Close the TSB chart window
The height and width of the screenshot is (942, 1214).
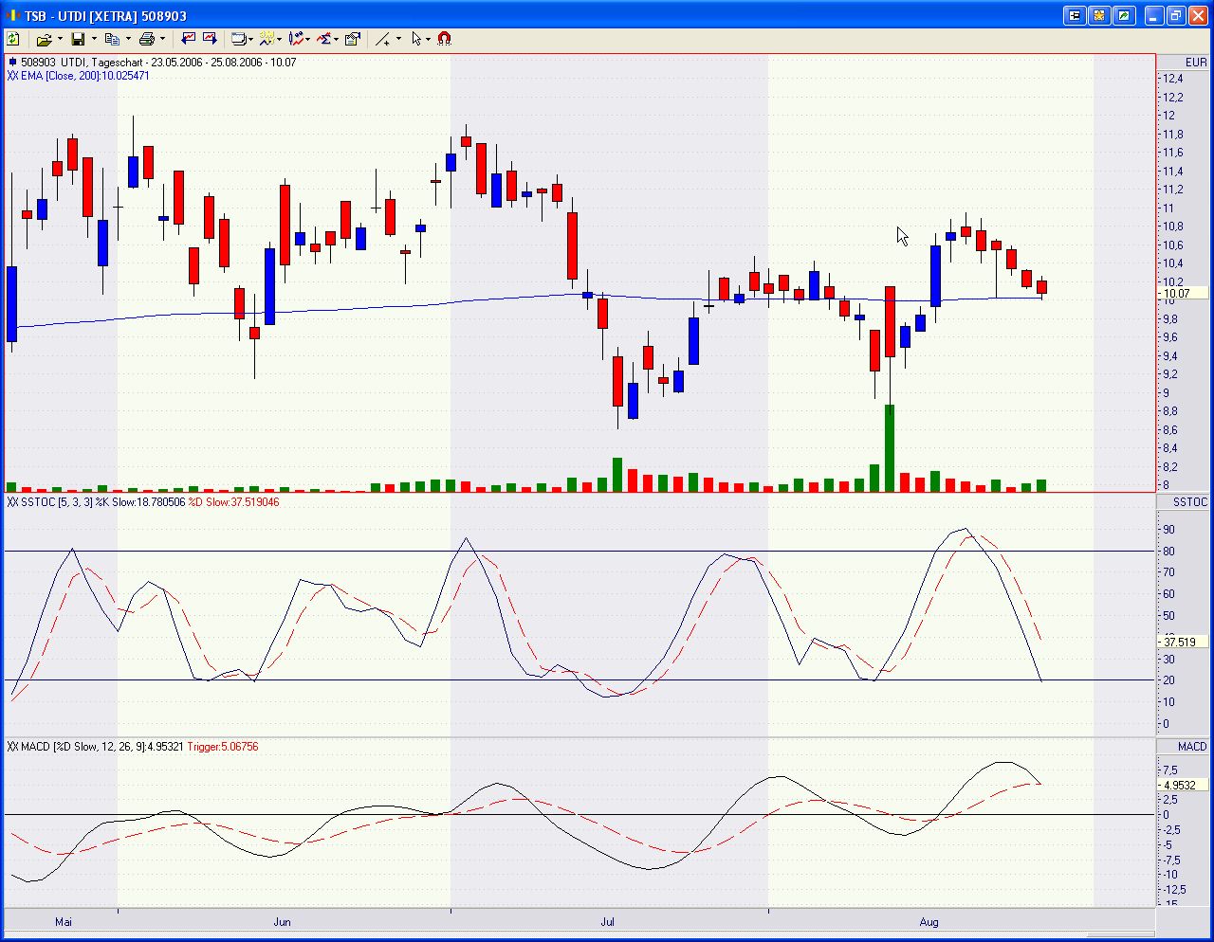click(x=1198, y=15)
